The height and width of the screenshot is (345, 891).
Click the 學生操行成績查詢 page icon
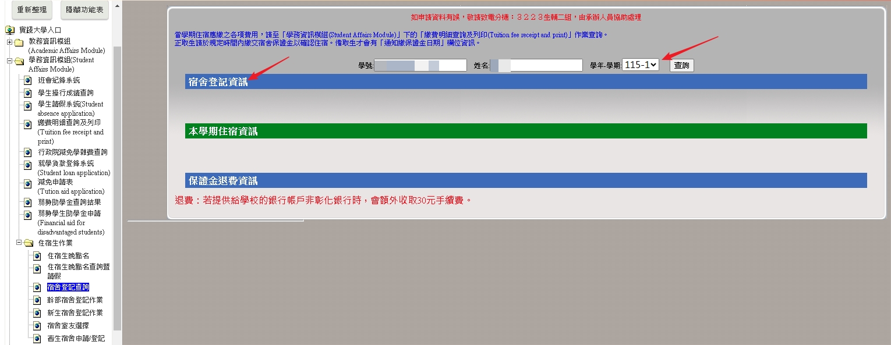coord(27,93)
